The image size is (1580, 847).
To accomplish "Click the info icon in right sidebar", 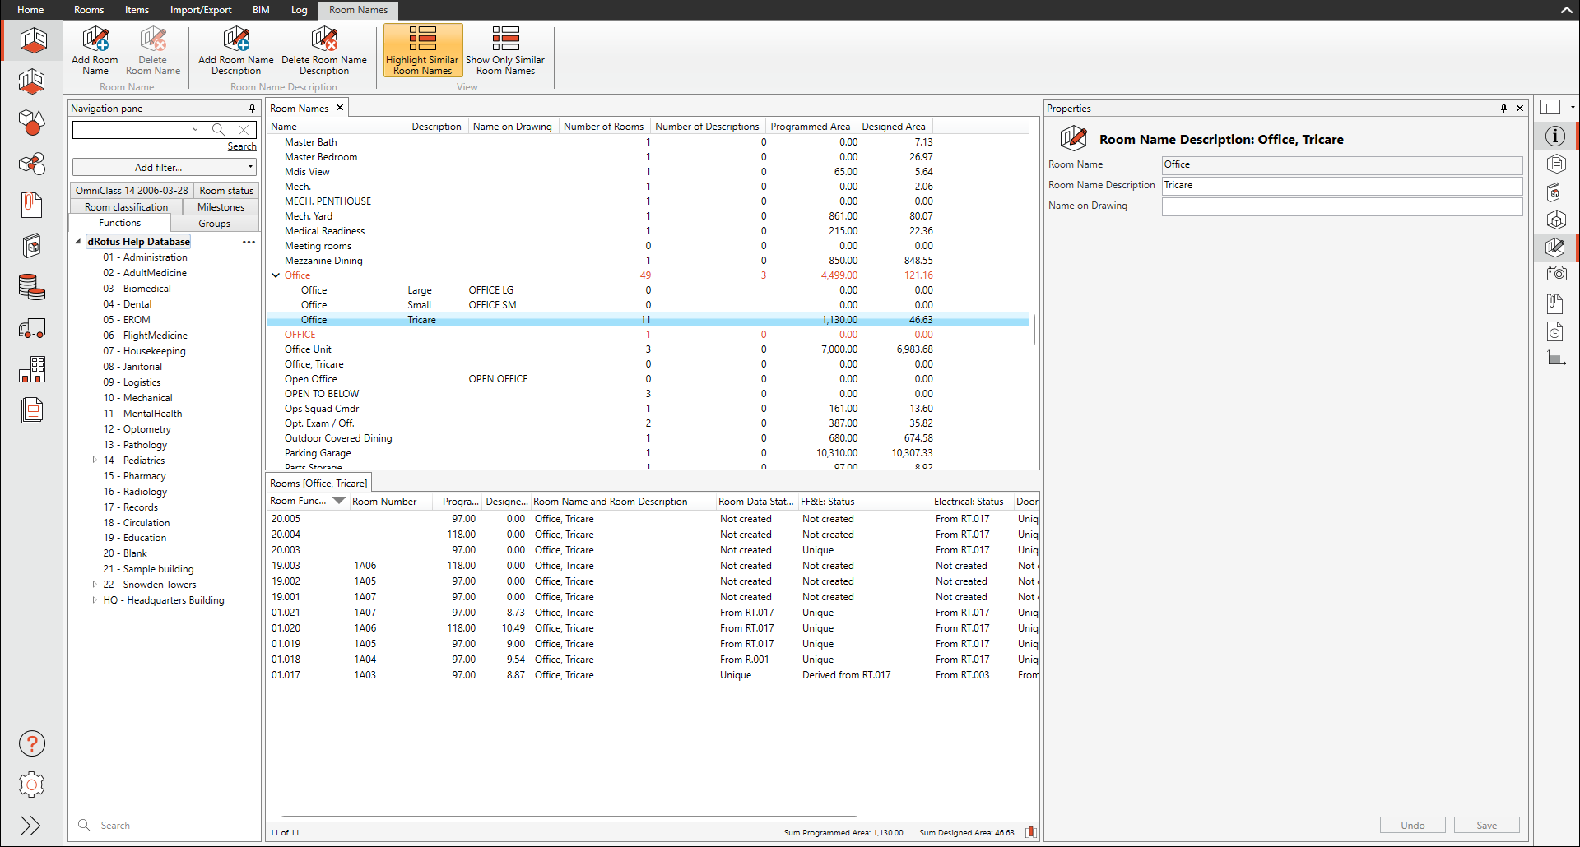I will [1554, 136].
